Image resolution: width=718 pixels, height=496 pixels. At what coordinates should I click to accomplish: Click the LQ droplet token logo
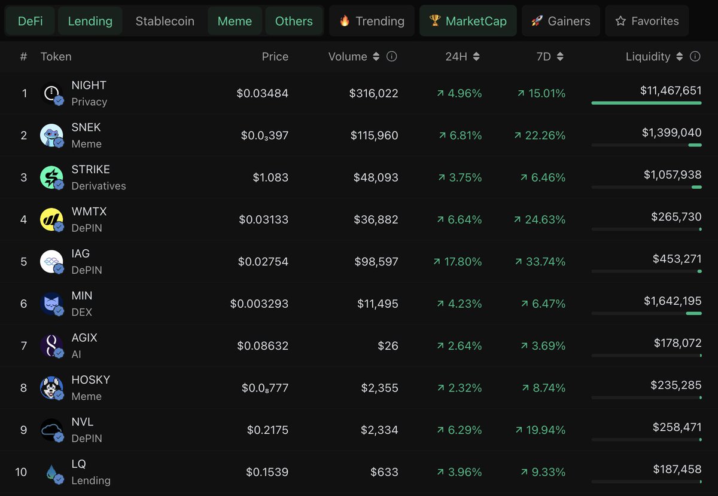pos(51,471)
